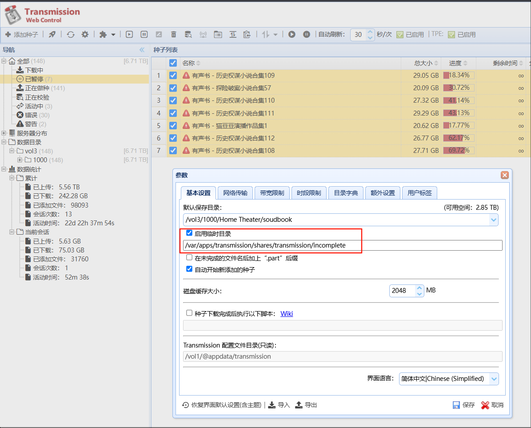This screenshot has height=428, width=531.
Task: Select 正在校验 filter in navigation
Action: [33, 97]
